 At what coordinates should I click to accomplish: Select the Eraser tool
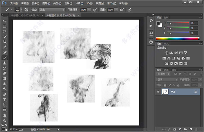point(4,73)
